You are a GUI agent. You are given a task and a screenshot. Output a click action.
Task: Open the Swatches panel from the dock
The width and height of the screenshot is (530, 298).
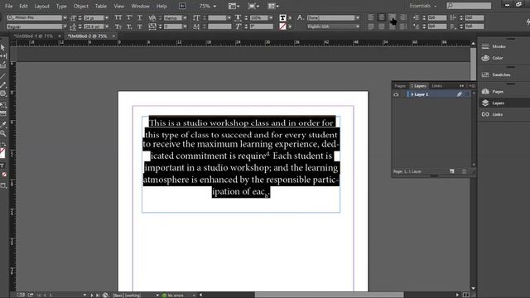(495, 74)
